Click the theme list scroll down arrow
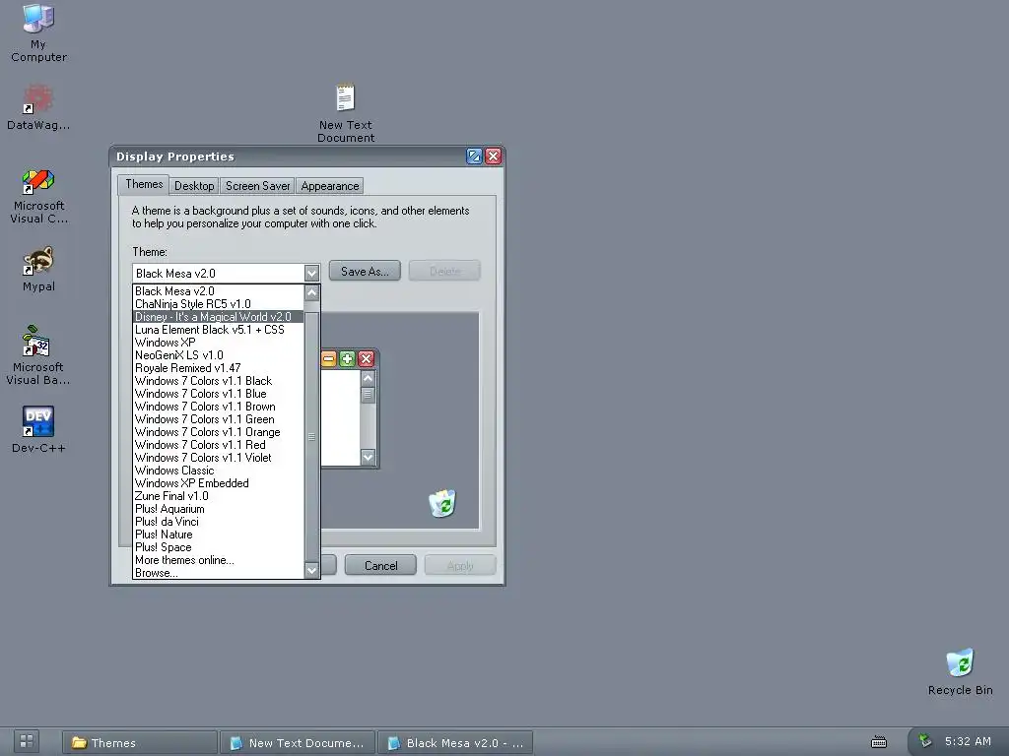This screenshot has height=756, width=1009. click(312, 570)
